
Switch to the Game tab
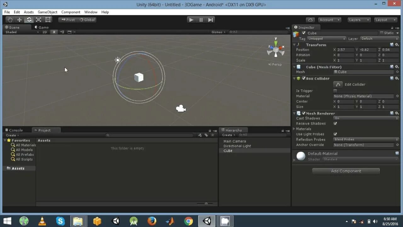click(x=42, y=27)
